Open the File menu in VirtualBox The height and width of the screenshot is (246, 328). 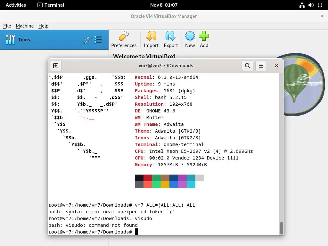click(x=7, y=26)
